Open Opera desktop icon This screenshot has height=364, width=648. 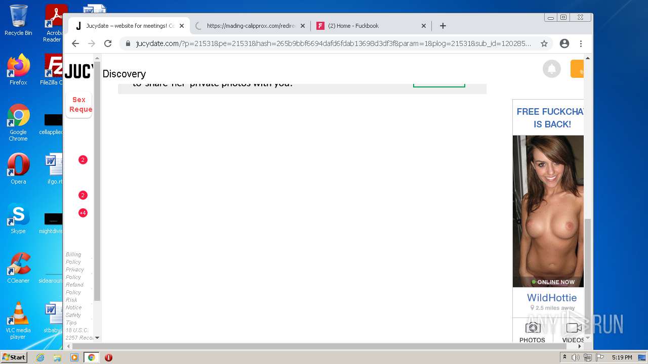pos(18,169)
